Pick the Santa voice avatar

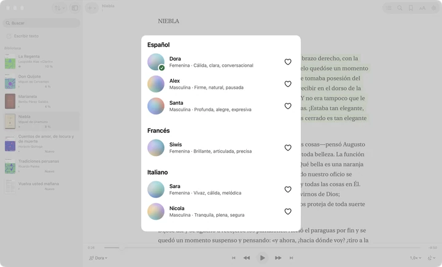156,106
